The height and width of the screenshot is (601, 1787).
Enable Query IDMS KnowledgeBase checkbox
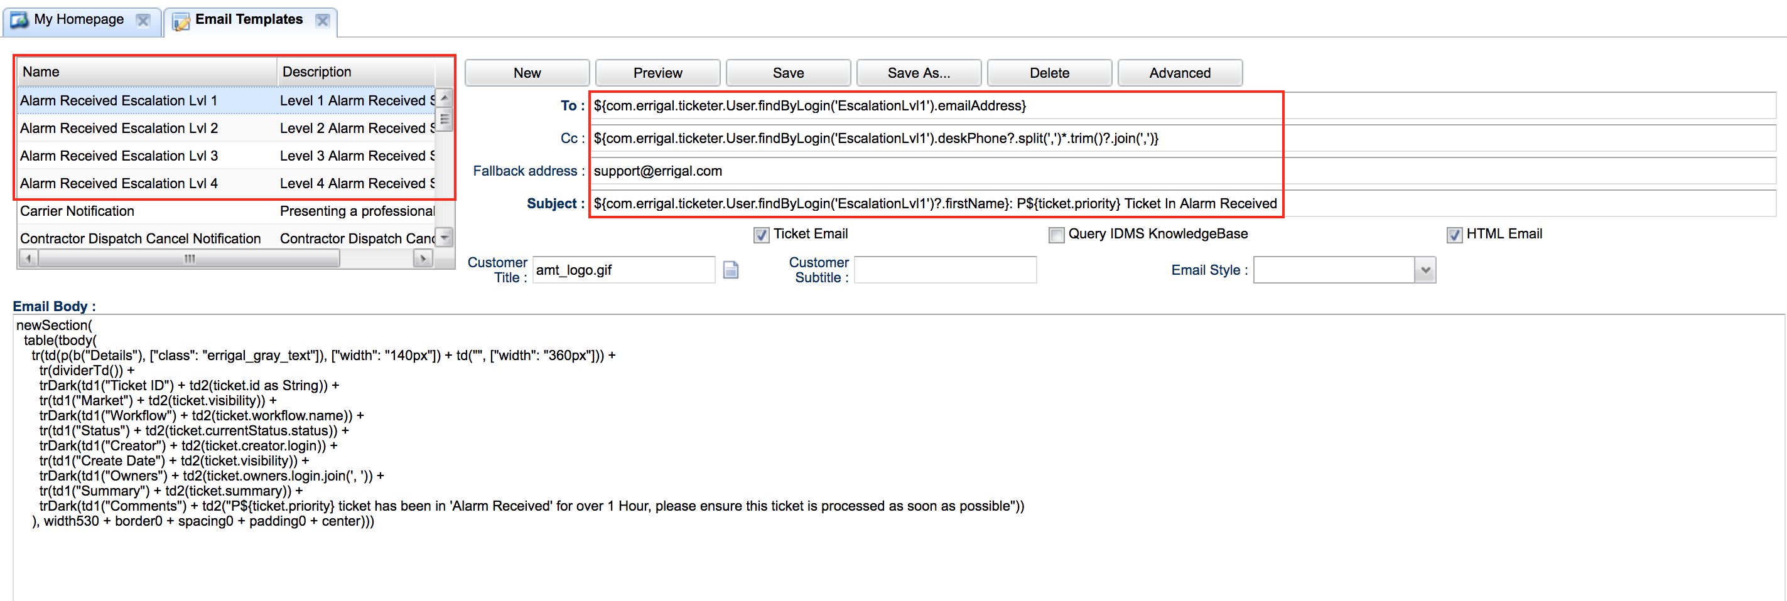point(1056,235)
